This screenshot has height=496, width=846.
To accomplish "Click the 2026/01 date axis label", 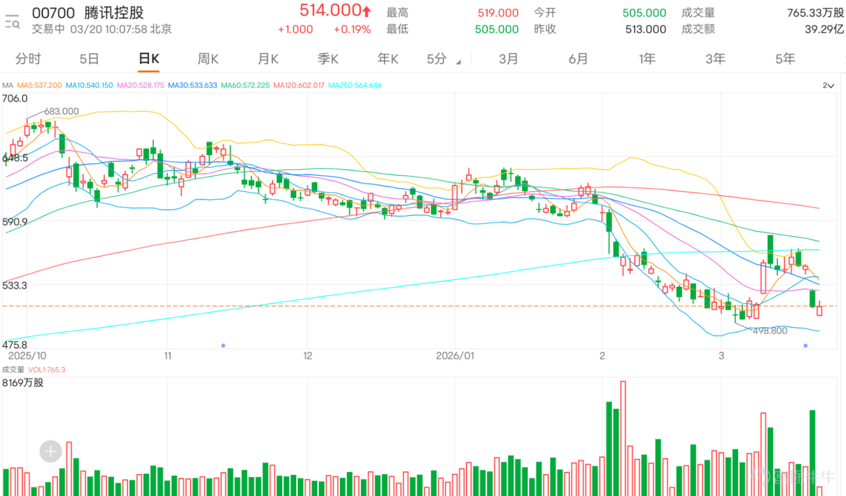I will point(455,356).
